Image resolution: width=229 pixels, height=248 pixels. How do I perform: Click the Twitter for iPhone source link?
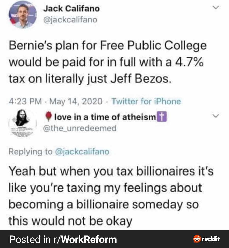[x=146, y=102]
